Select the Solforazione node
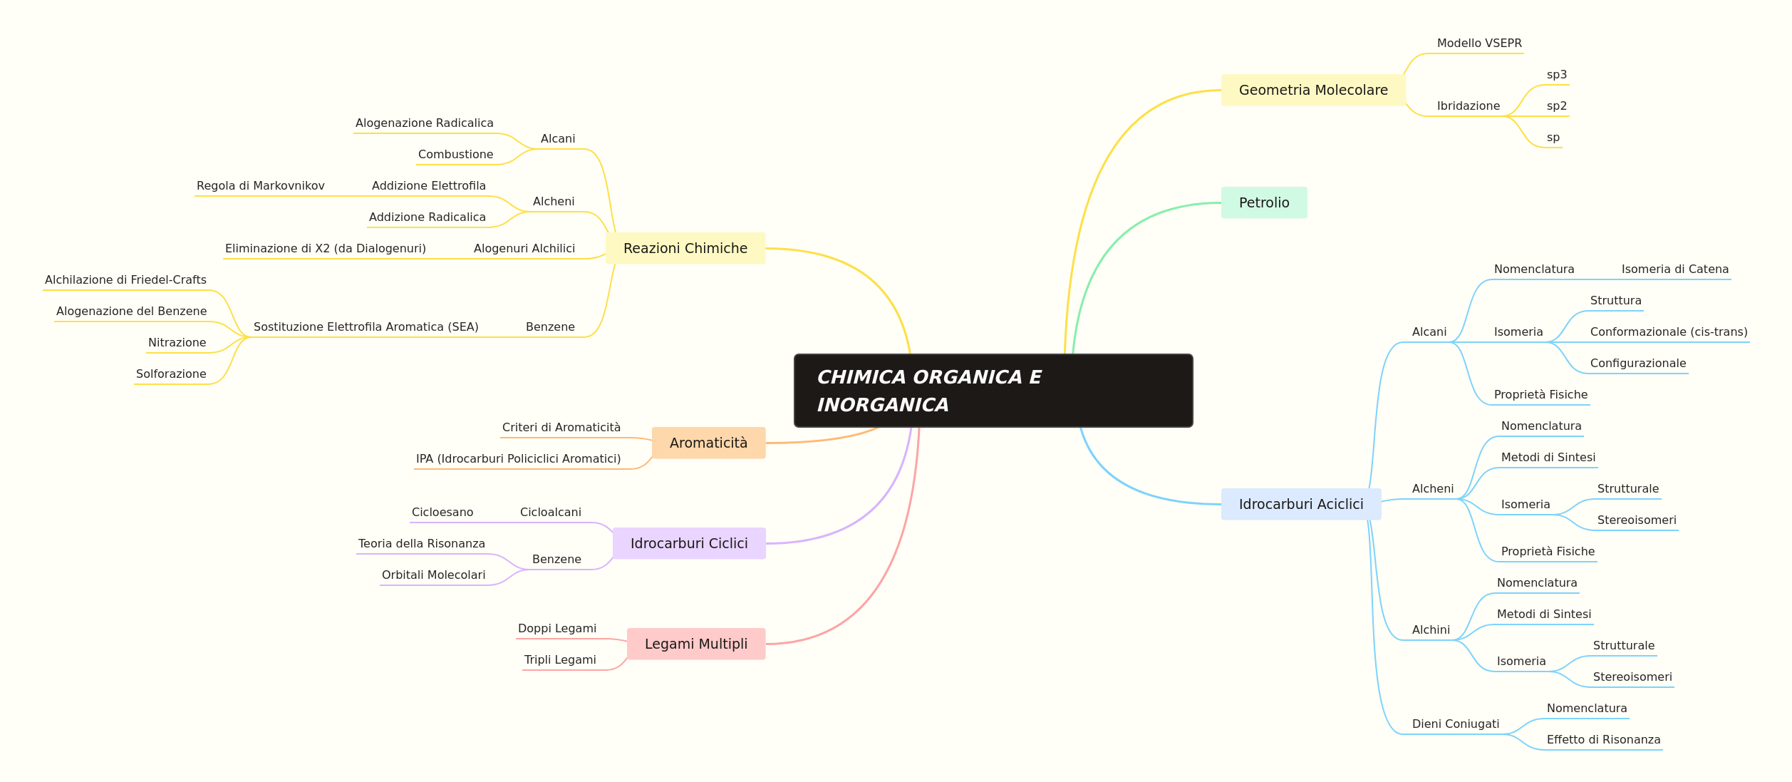 pos(171,374)
